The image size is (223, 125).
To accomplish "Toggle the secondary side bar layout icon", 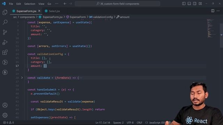I will point(195,4).
